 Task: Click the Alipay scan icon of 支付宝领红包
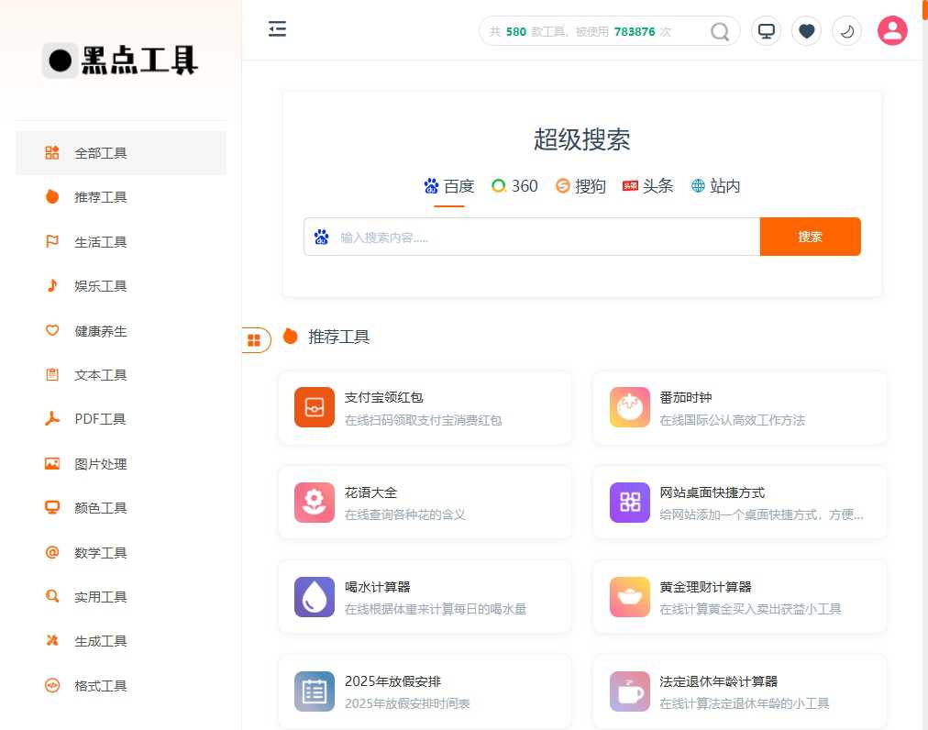click(314, 407)
